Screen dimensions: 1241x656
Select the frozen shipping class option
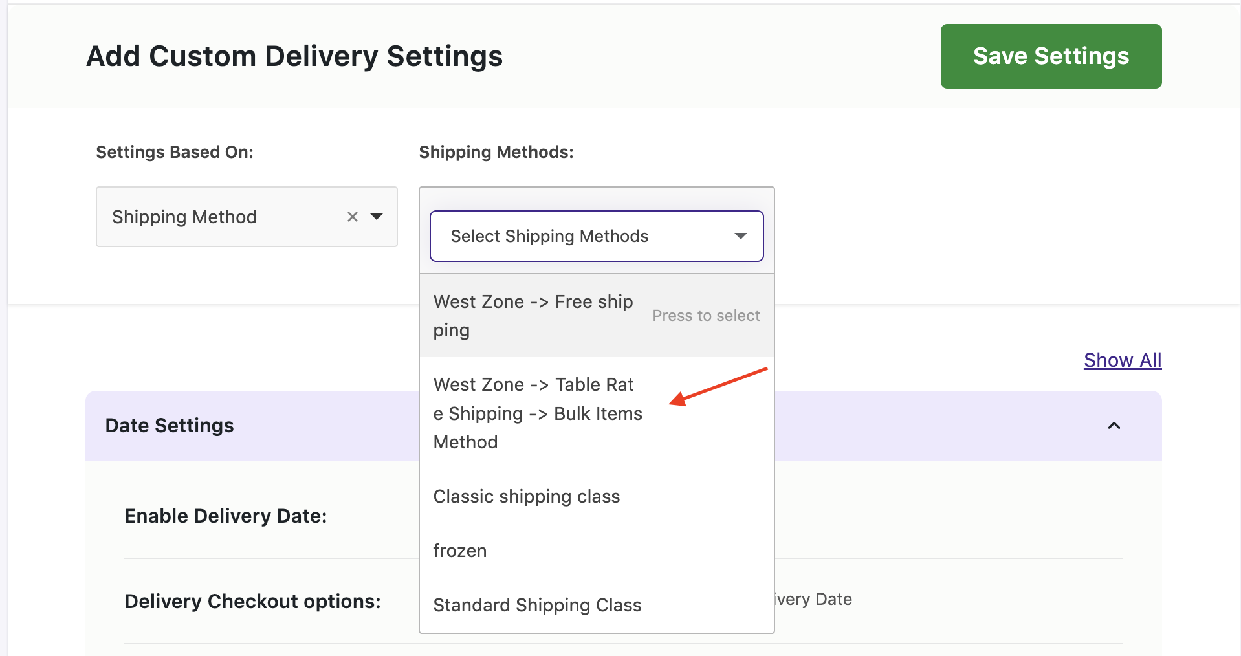460,551
